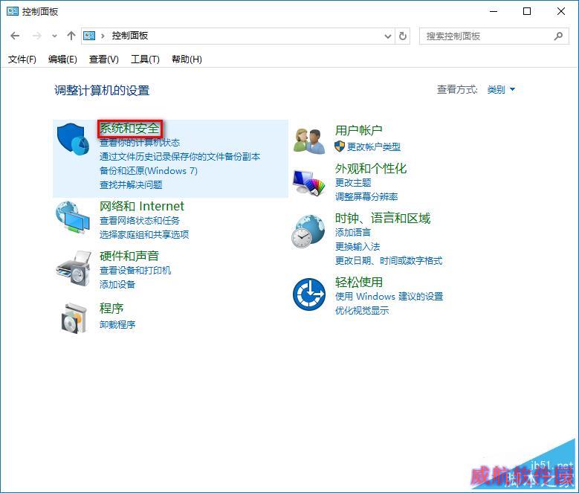Image resolution: width=579 pixels, height=493 pixels.
Task: Click 更改日期、时间或数字格式 link
Action: tap(389, 261)
